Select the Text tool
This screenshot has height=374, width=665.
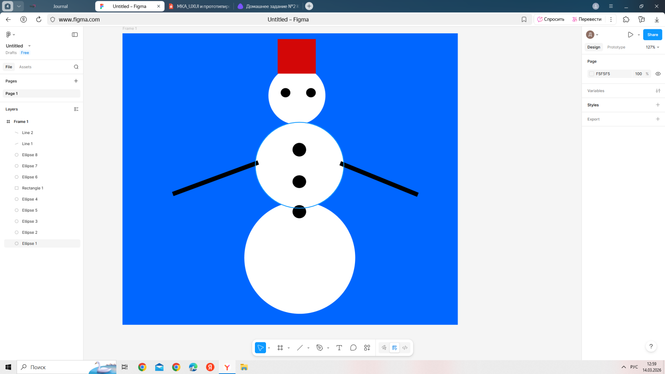point(339,348)
